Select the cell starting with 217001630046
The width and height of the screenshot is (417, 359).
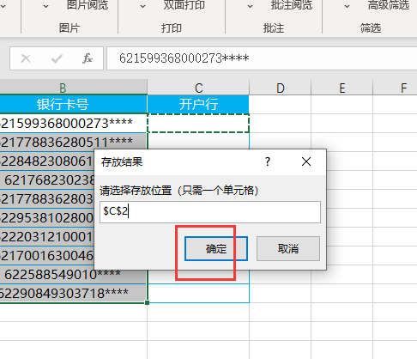[x=47, y=256]
